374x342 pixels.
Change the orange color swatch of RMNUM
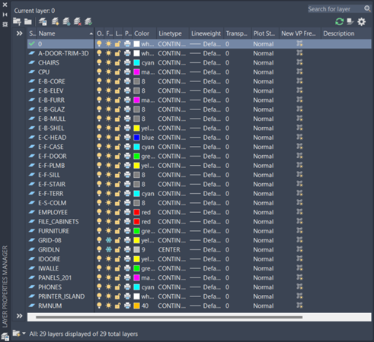(x=136, y=306)
